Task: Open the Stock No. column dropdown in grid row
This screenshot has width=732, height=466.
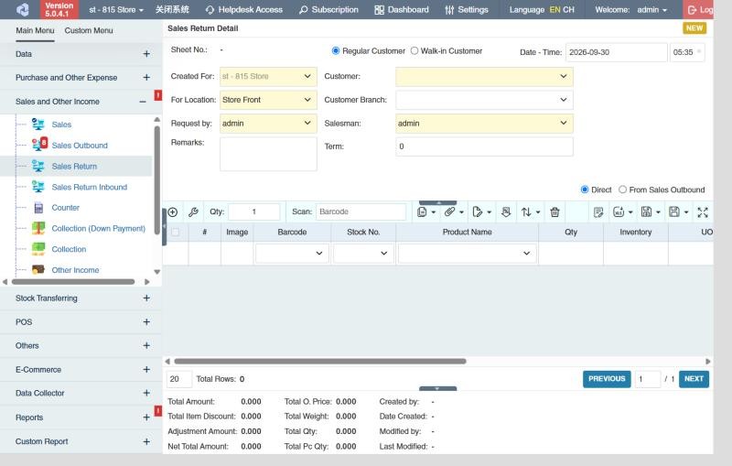Action: 363,254
